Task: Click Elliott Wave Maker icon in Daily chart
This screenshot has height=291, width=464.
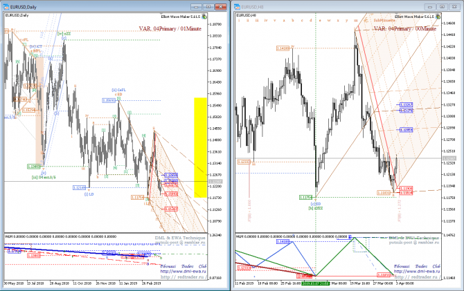Action: click(x=204, y=17)
